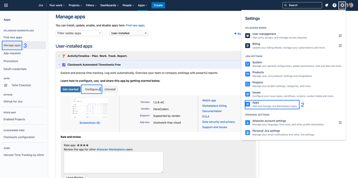The height and width of the screenshot is (178, 358).
Task: Open the Data security and privacy link
Action: 219,122
